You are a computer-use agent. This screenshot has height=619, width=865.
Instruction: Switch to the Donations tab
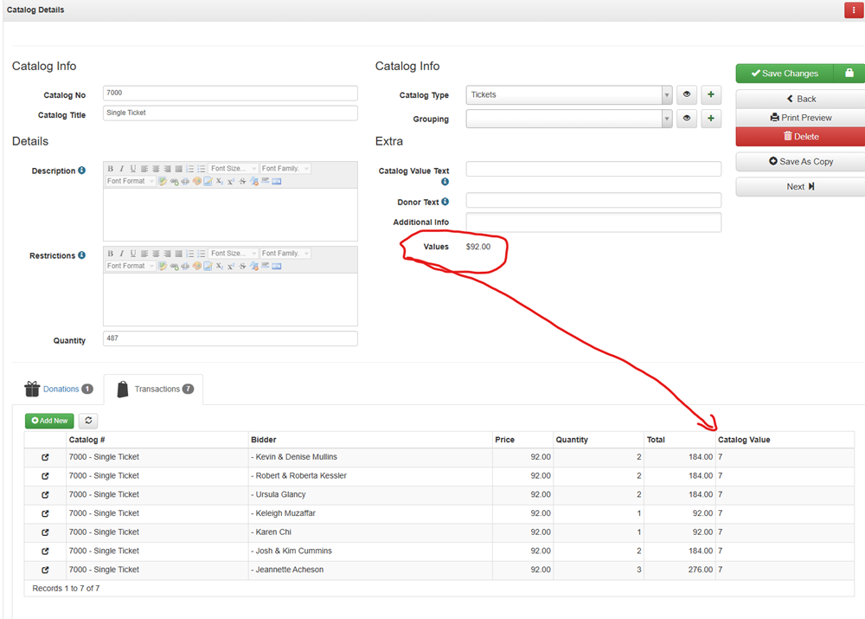(59, 390)
